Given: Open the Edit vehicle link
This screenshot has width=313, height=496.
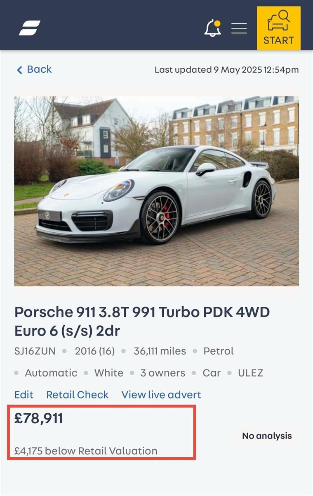Looking at the screenshot, I should tap(24, 395).
